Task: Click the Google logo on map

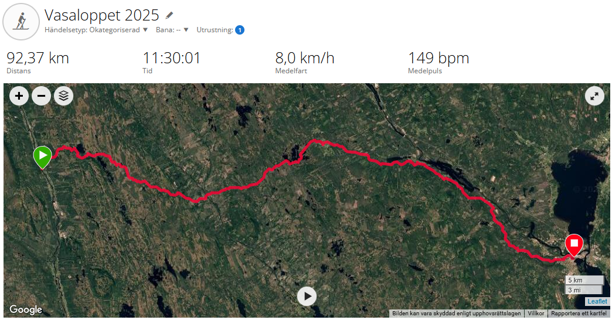Action: point(26,310)
